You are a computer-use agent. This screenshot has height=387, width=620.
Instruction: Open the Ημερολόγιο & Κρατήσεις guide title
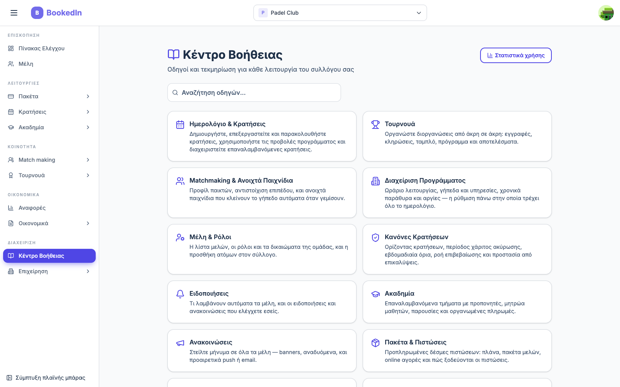(x=227, y=124)
